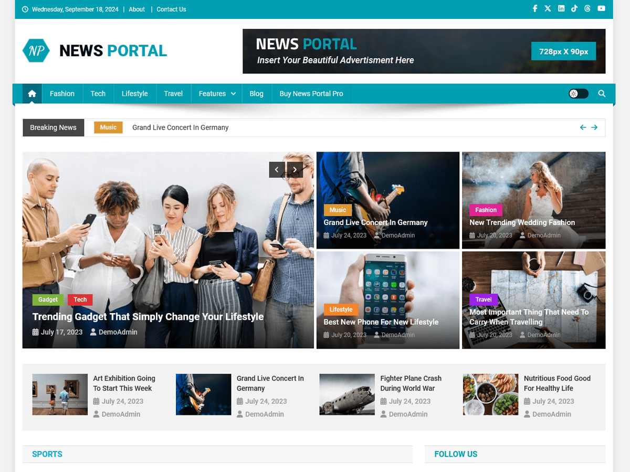Click the Buy News Portal Pro link

point(311,93)
